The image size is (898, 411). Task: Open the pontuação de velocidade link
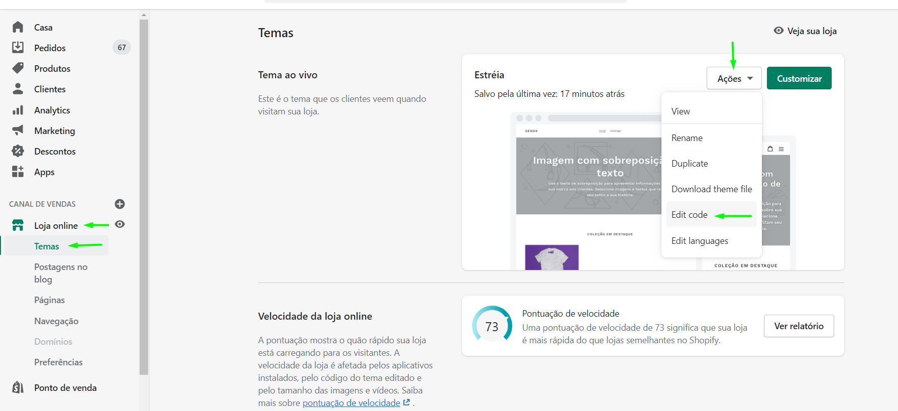click(x=351, y=403)
